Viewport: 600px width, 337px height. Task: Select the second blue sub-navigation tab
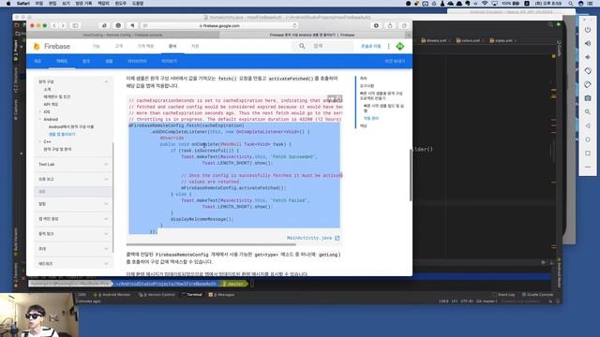click(62, 61)
